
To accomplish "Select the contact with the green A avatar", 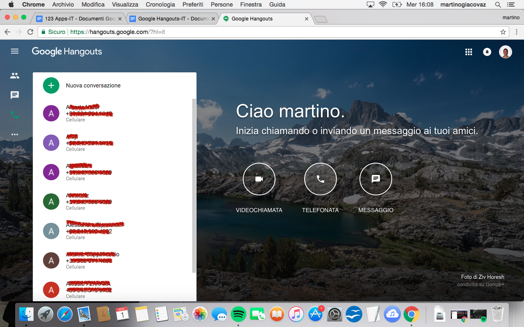I will point(51,202).
